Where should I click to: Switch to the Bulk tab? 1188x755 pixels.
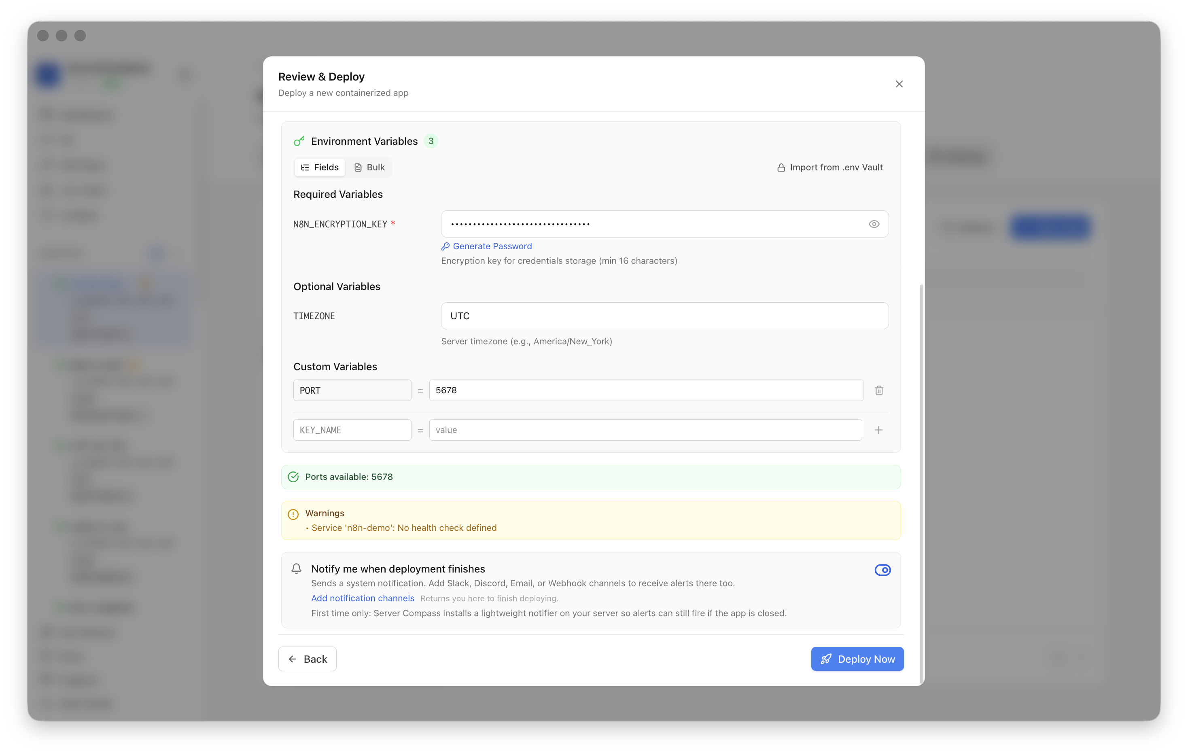point(369,167)
